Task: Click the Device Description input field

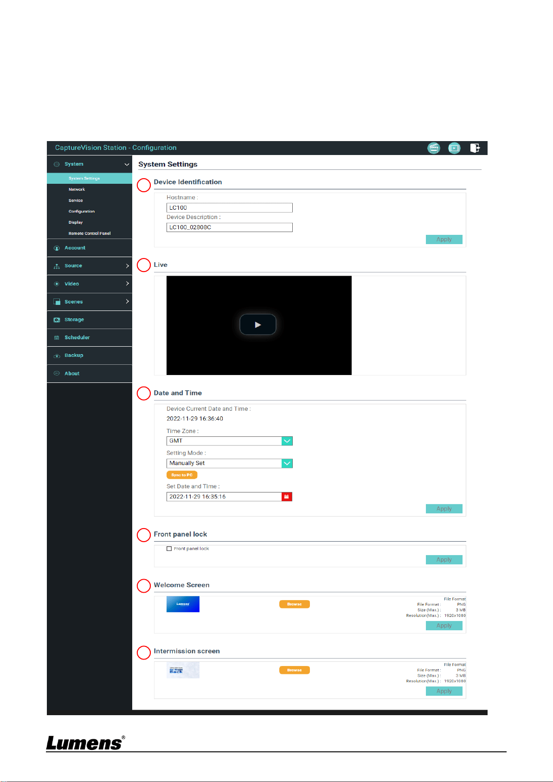Action: tap(230, 227)
